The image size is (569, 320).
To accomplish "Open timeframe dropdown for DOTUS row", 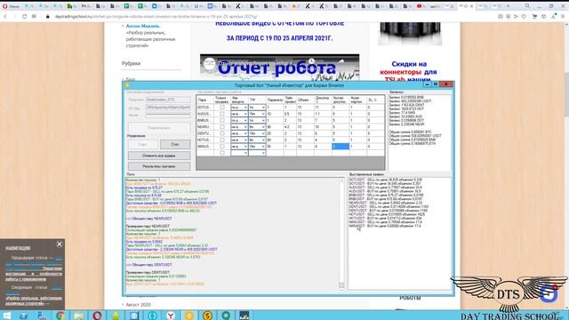I will pos(263,108).
